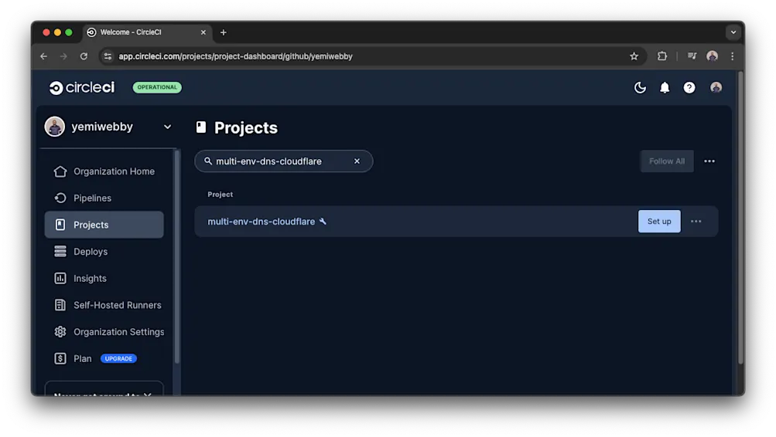Click the Projects sidebar icon

(x=60, y=225)
